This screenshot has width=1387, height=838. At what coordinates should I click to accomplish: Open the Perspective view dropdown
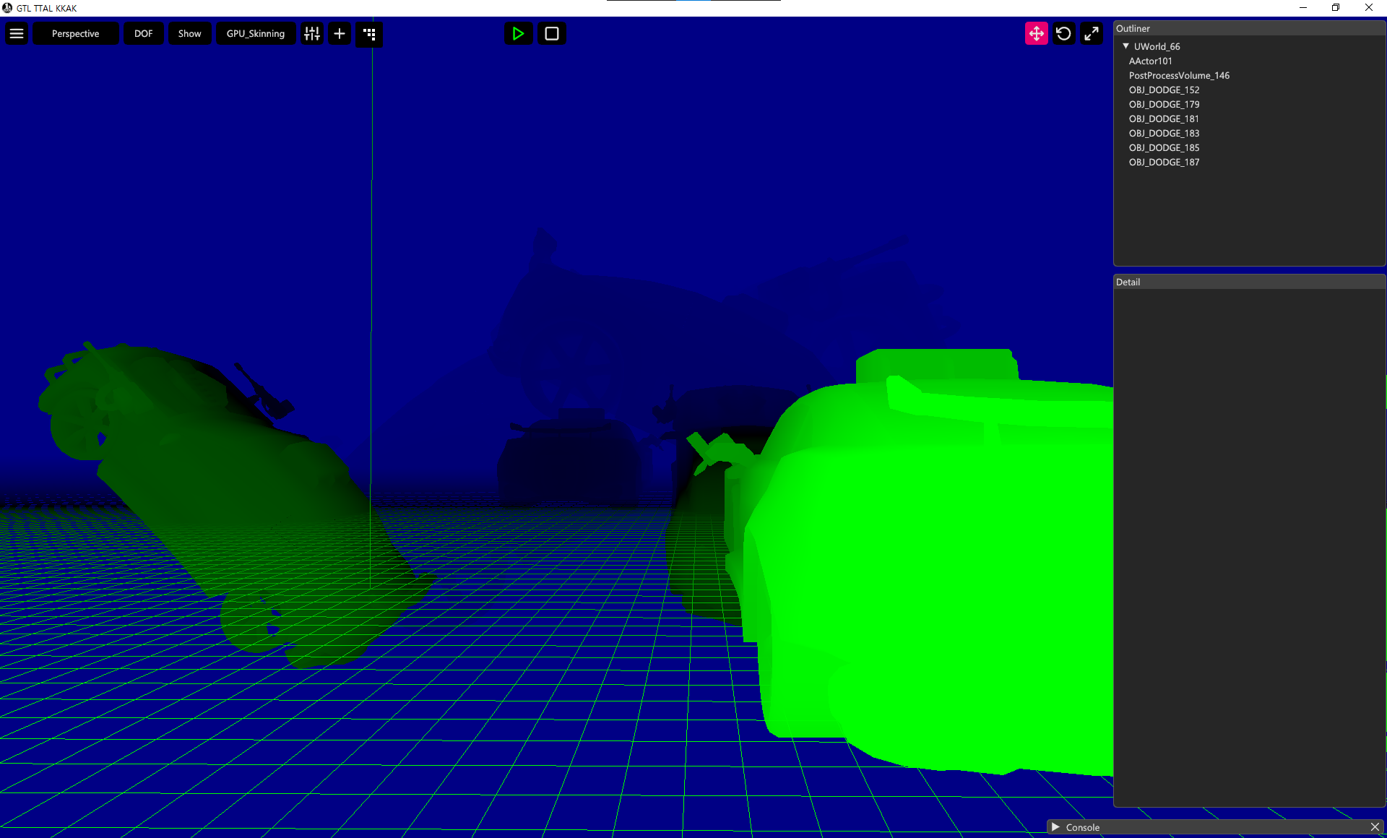[x=75, y=34]
